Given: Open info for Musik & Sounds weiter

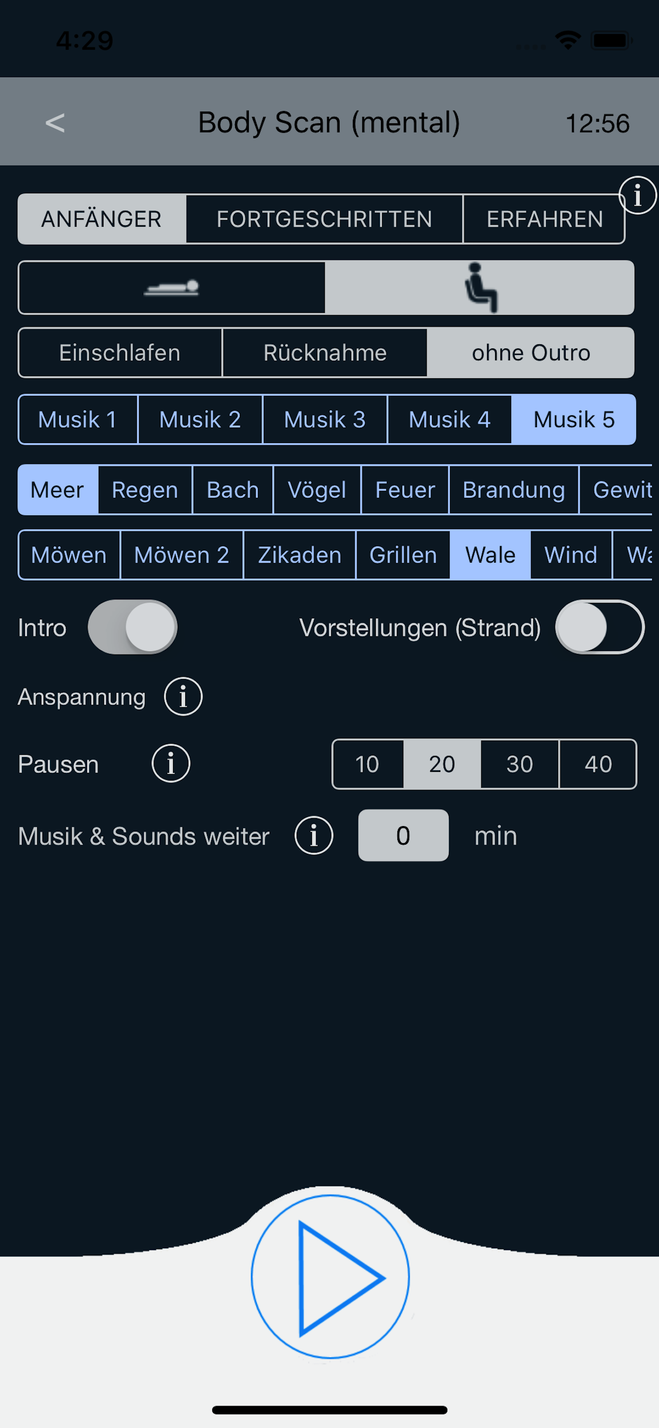Looking at the screenshot, I should pos(314,836).
